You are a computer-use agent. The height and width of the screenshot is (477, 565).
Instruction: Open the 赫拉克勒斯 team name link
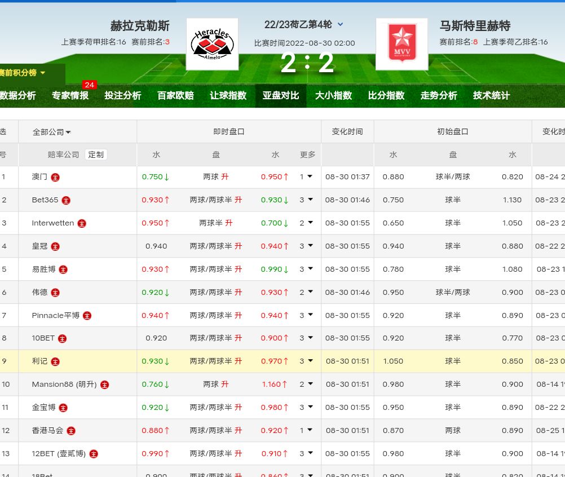[x=140, y=26]
